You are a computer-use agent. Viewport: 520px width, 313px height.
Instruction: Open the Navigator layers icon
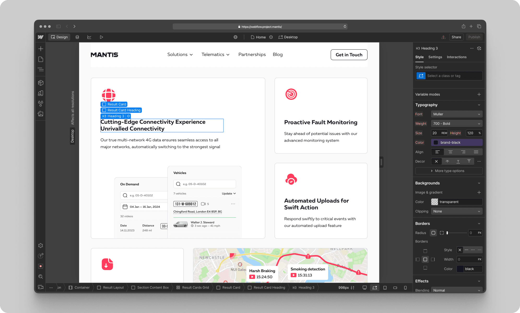[41, 70]
